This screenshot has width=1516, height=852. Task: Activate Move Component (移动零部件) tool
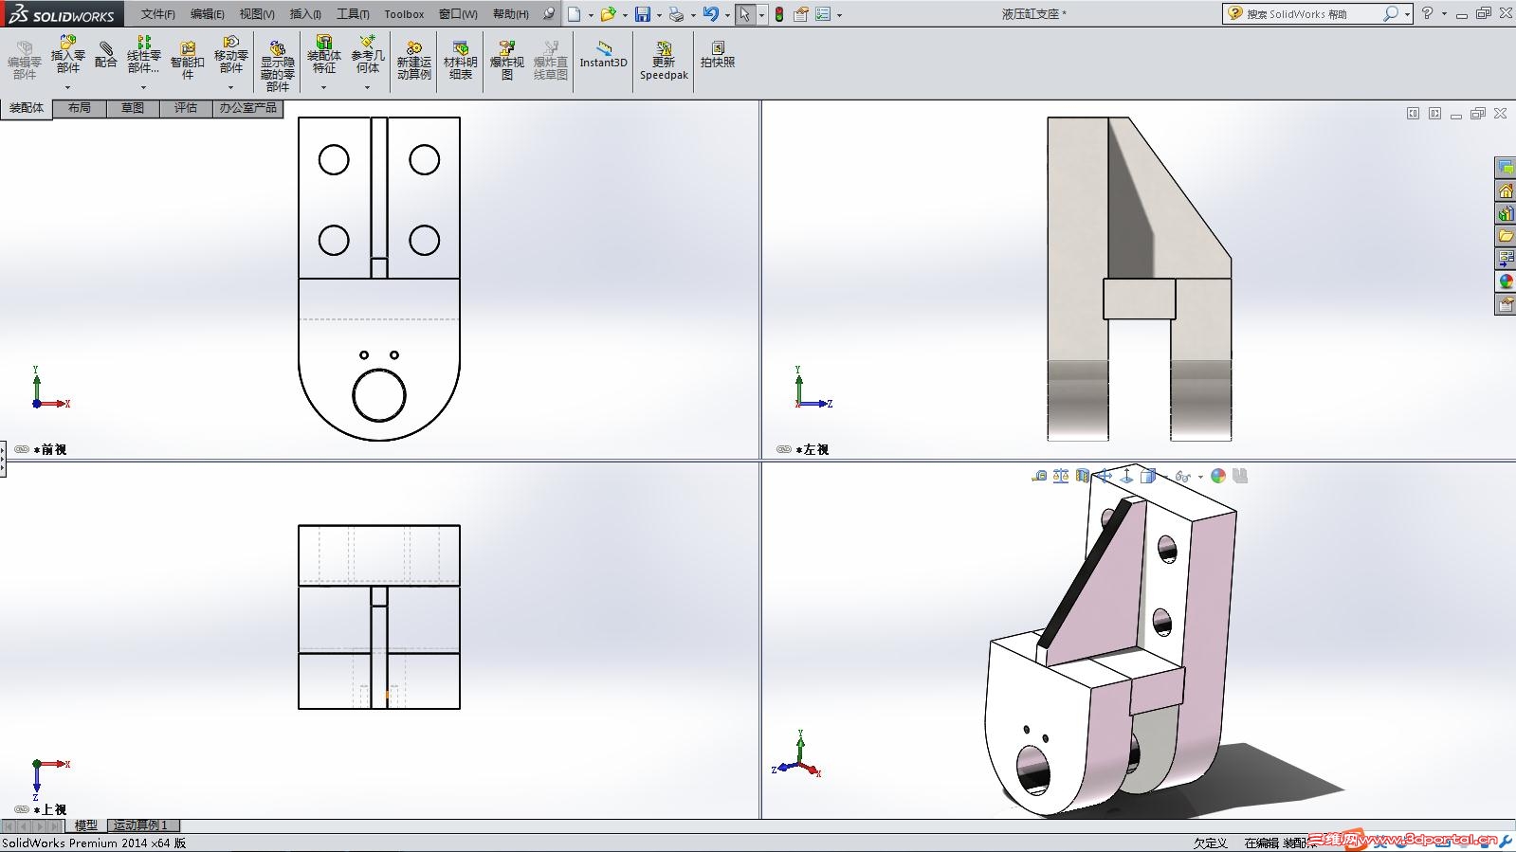(x=231, y=55)
